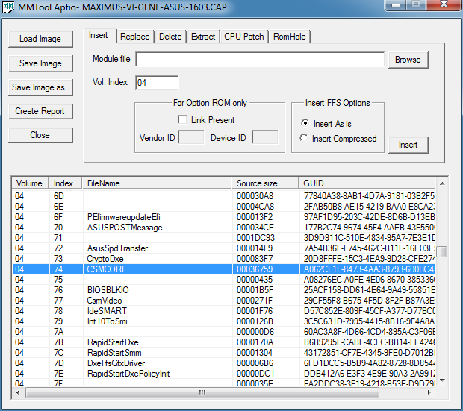Click the Vendor ID field
Image resolution: width=463 pixels, height=411 pixels.
[x=191, y=137]
